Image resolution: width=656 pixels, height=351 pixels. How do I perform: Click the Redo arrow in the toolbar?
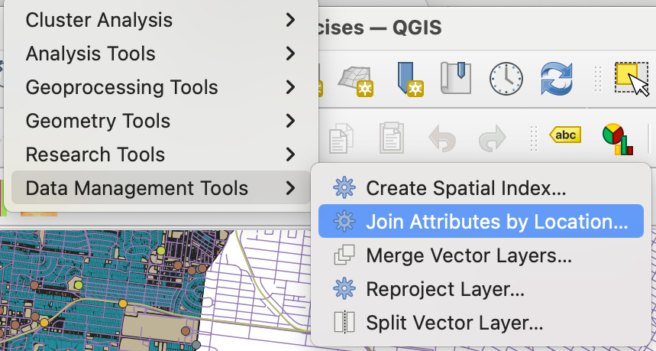[x=493, y=138]
